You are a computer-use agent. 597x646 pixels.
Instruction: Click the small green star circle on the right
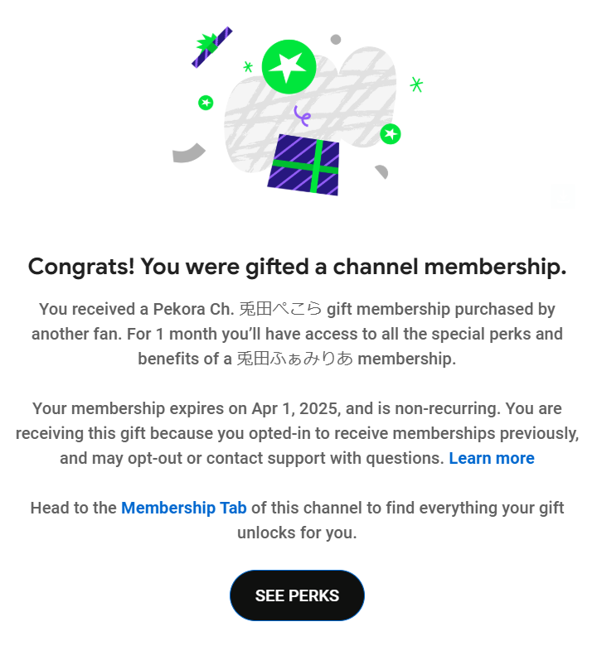tap(391, 134)
